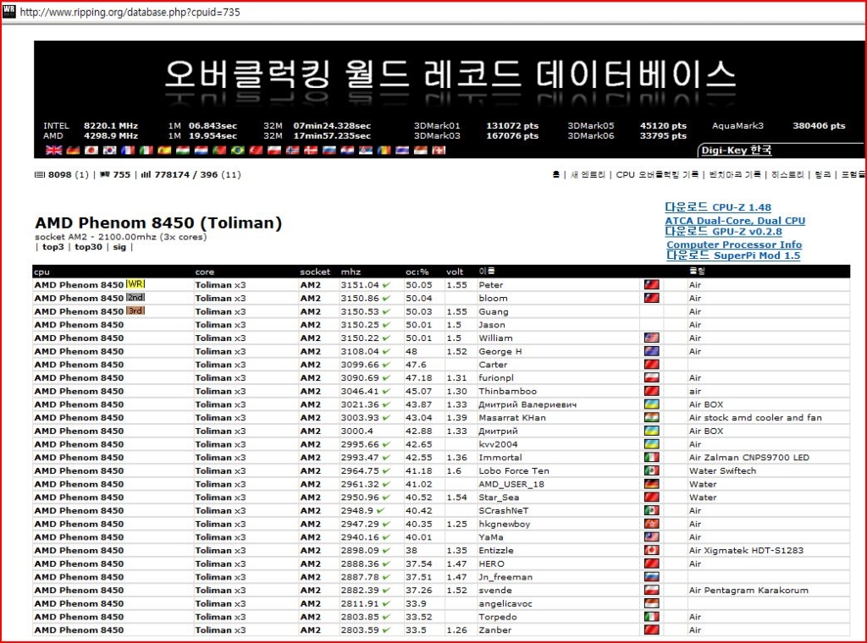Click the list icon beside 8098
Viewport: 867px width, 643px height.
tap(39, 174)
